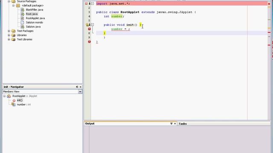The height and width of the screenshot is (153, 273).
Task: Select 'number : int' in the Navigator list
Action: tap(24, 105)
